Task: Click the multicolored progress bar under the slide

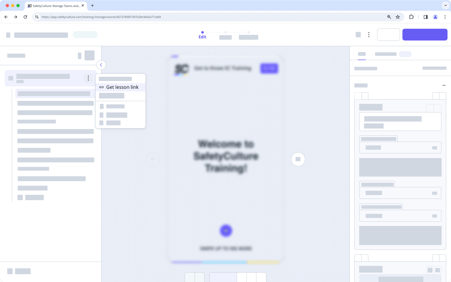Action: pos(225,262)
